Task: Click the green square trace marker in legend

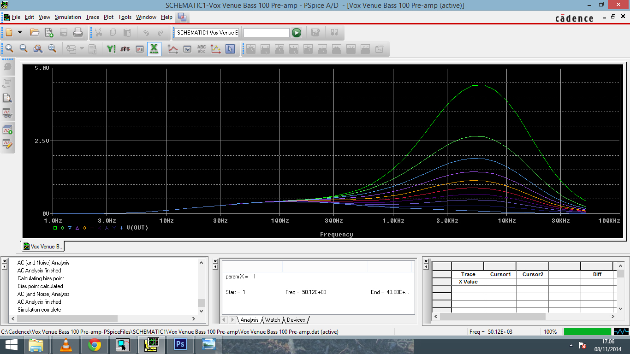Action: coord(55,228)
